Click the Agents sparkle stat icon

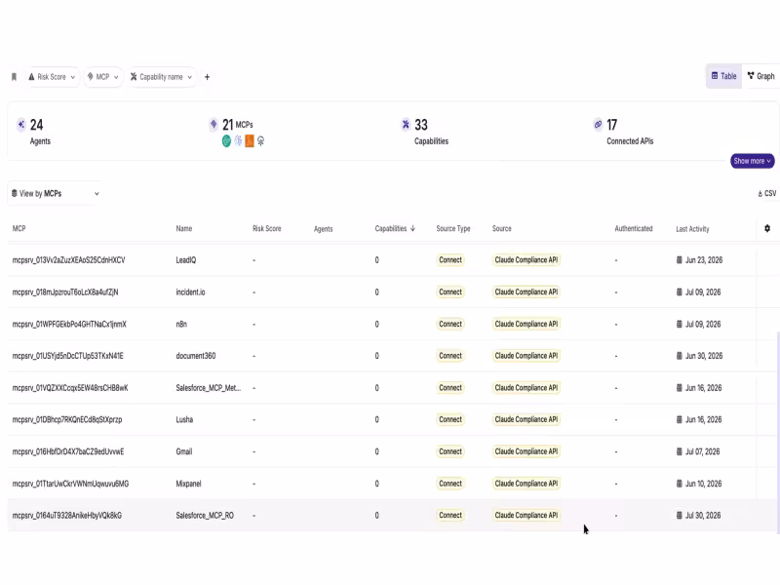[20, 125]
